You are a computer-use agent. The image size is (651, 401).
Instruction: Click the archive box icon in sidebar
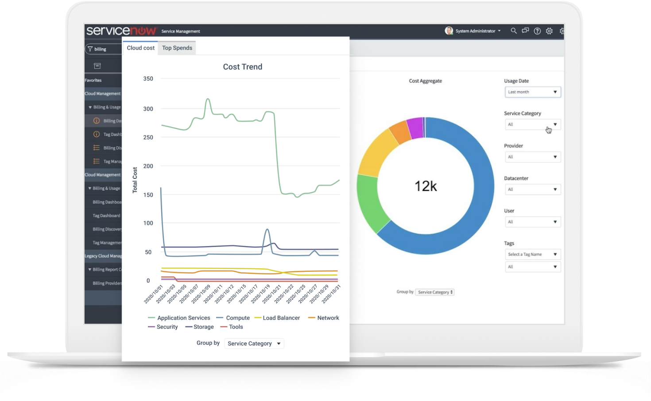click(x=97, y=66)
